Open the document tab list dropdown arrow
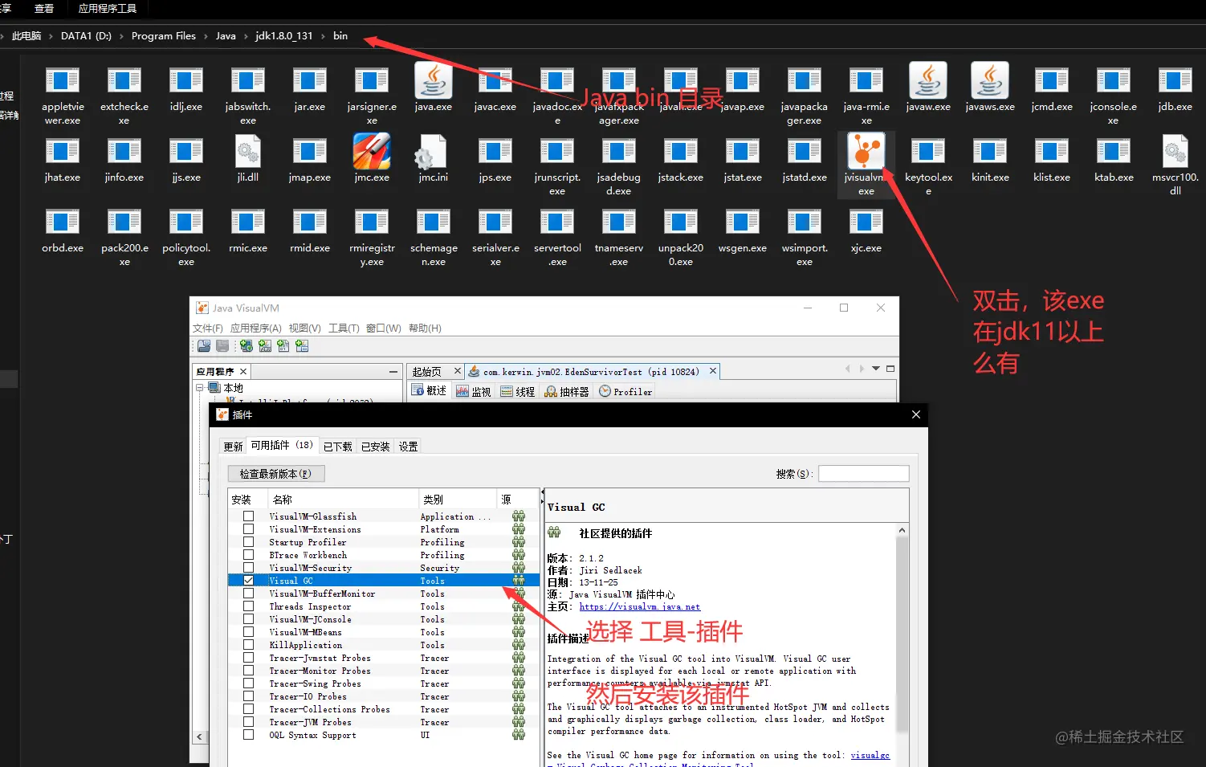 click(x=876, y=369)
